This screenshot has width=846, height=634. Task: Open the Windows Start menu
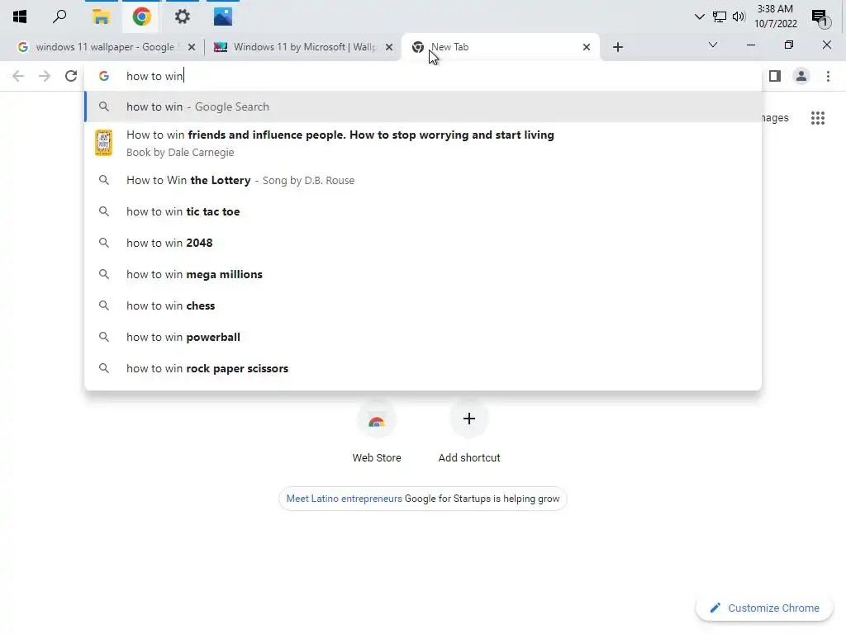(20, 17)
